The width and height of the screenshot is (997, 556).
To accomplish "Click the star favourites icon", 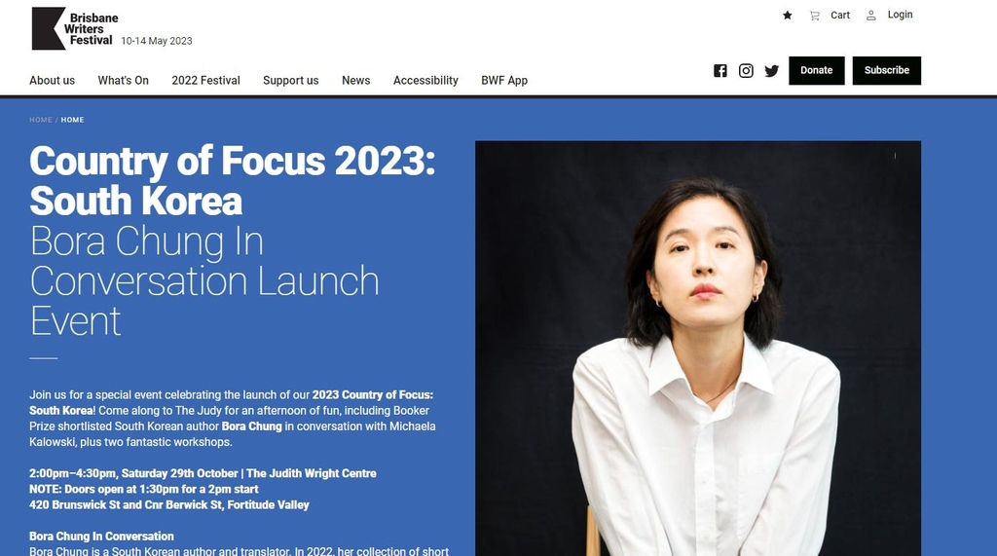I will [x=787, y=16].
